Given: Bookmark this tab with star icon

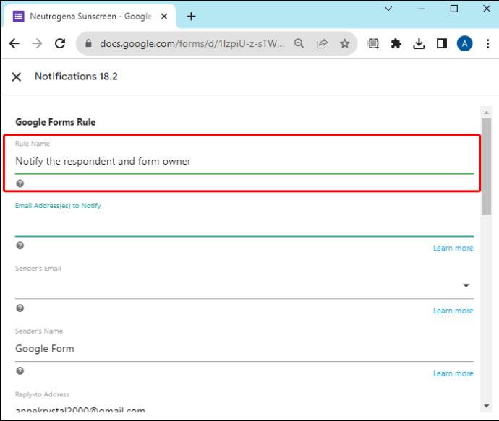Looking at the screenshot, I should click(345, 43).
